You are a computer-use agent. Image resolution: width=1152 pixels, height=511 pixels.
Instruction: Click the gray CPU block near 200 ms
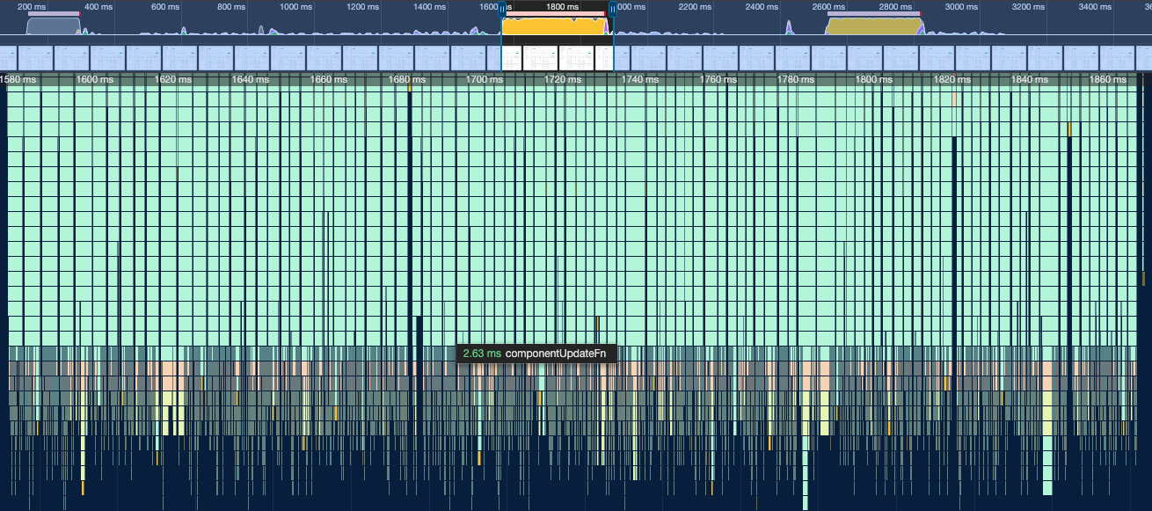click(51, 27)
